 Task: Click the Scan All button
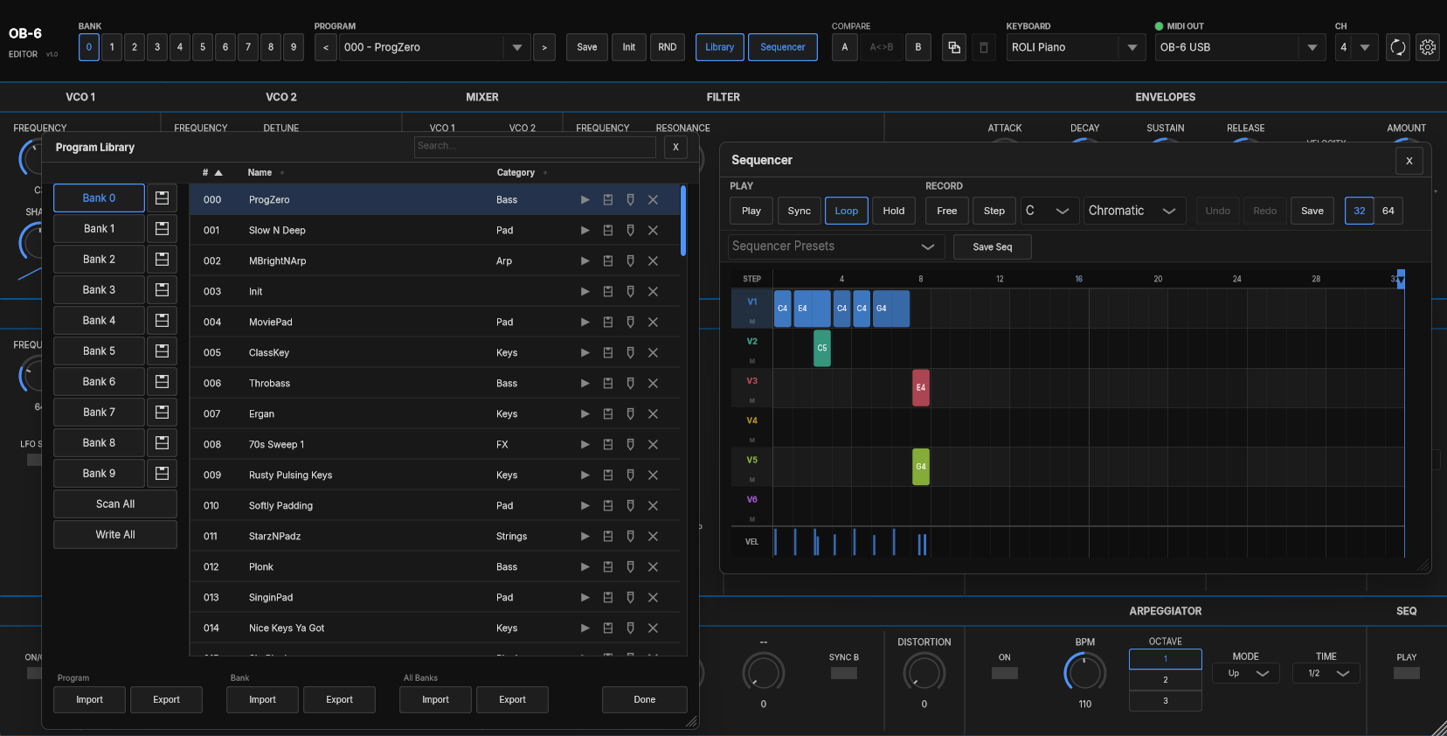click(115, 503)
